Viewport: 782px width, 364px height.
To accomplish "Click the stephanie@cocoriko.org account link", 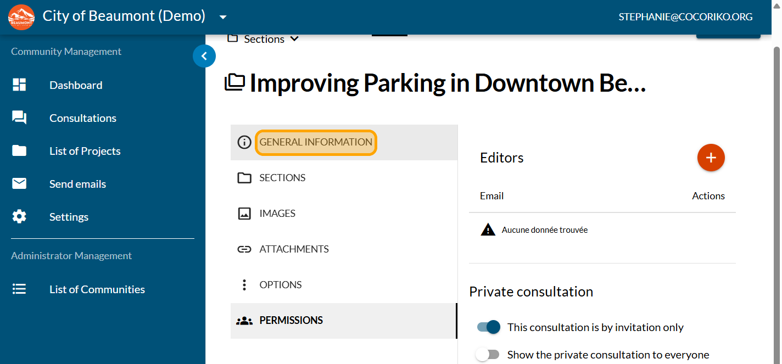I will [685, 17].
